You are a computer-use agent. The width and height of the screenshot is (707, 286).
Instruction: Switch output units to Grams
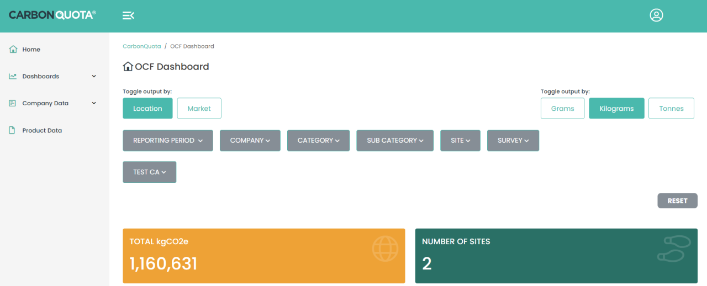[562, 109]
